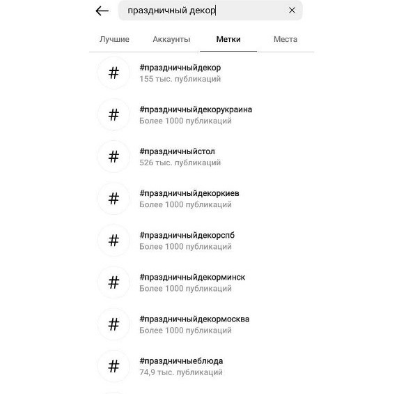This screenshot has width=415, height=394.
Task: Select the #праздничныйдекормосква hashtag text
Action: coord(194,319)
